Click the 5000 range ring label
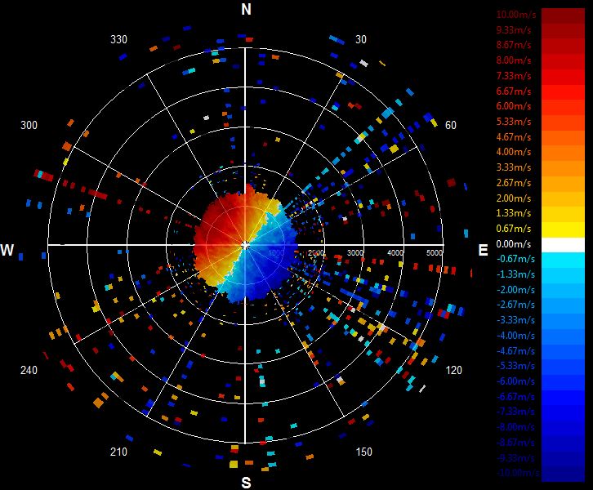The width and height of the screenshot is (593, 490). 435,253
